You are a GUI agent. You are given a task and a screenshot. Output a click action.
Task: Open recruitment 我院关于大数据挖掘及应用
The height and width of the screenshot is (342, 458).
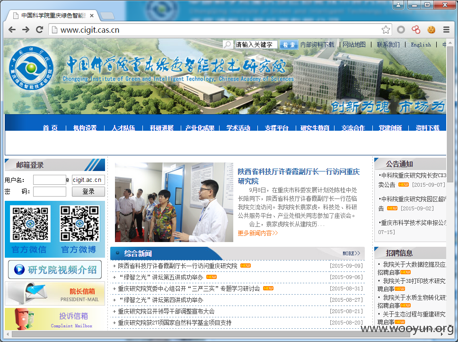(x=412, y=268)
